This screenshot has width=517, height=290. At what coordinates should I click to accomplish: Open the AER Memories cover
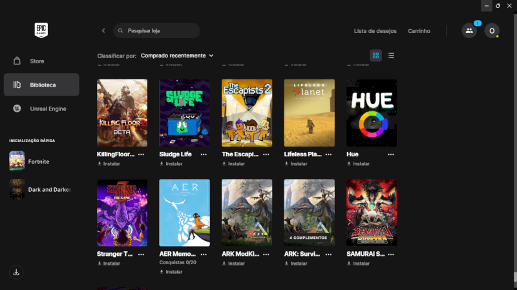184,213
